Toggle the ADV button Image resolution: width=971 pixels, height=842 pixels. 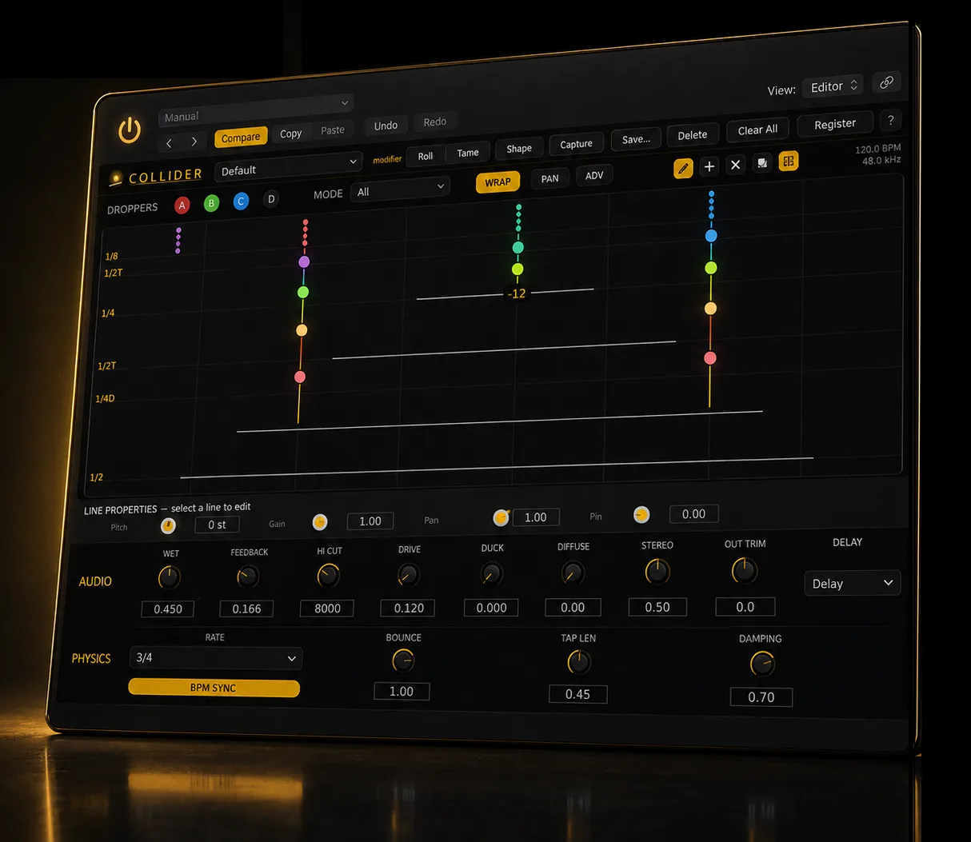pos(594,176)
